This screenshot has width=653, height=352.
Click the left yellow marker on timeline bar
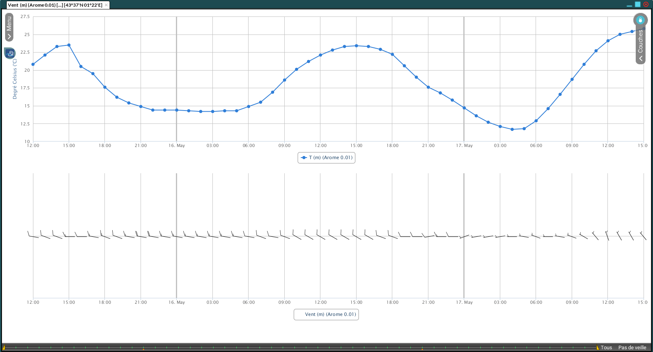coord(4,348)
